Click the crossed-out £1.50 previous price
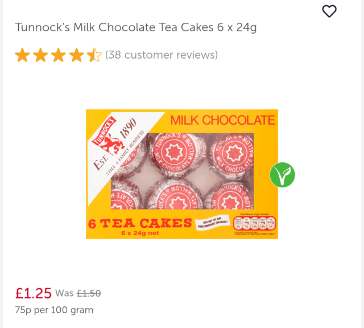 coord(89,293)
